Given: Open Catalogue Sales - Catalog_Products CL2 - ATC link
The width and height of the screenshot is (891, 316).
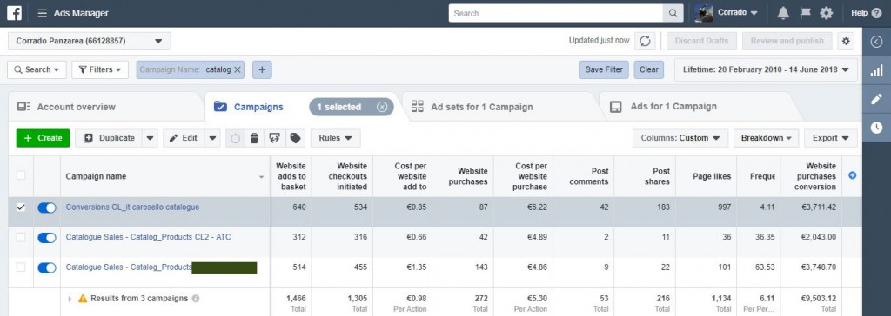Looking at the screenshot, I should point(148,237).
